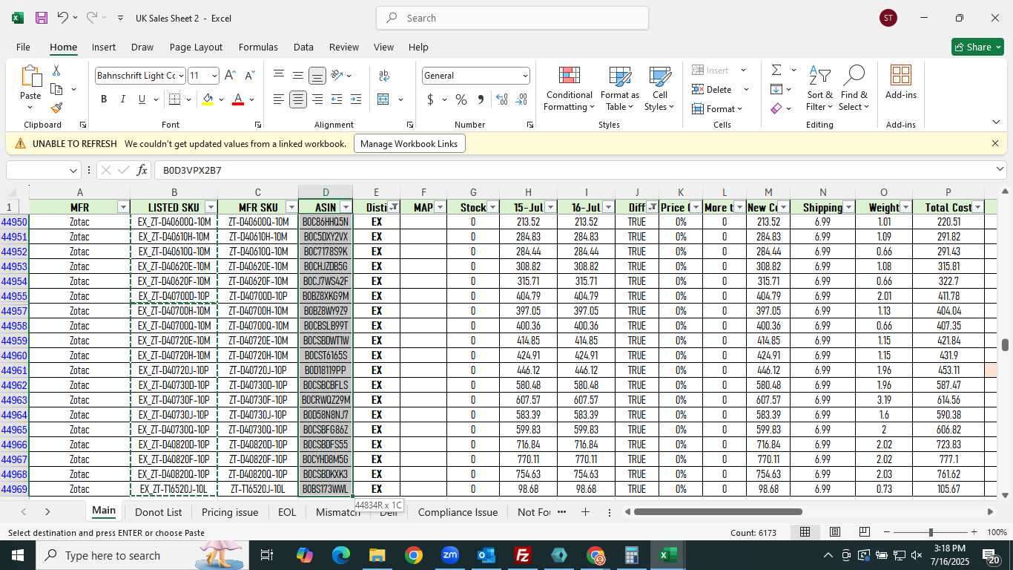Apply the Fill Color bucket
The height and width of the screenshot is (570, 1013).
tap(208, 99)
